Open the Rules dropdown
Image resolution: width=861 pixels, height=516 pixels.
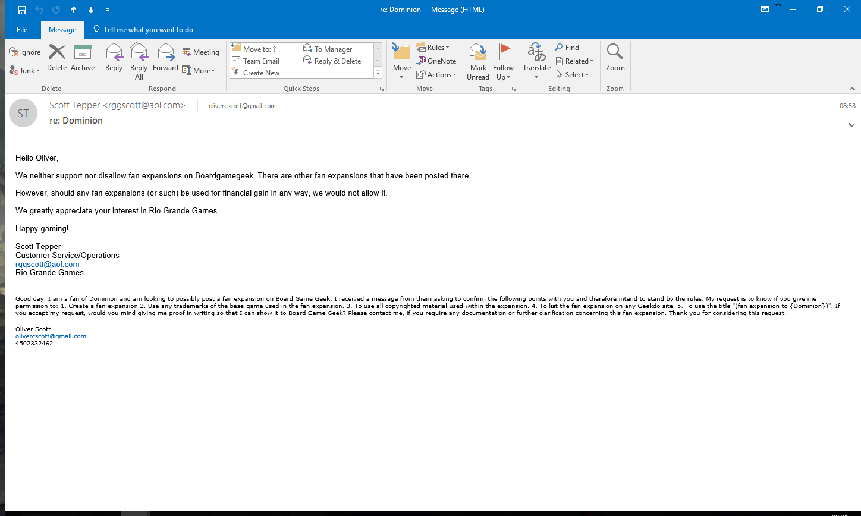click(x=433, y=48)
